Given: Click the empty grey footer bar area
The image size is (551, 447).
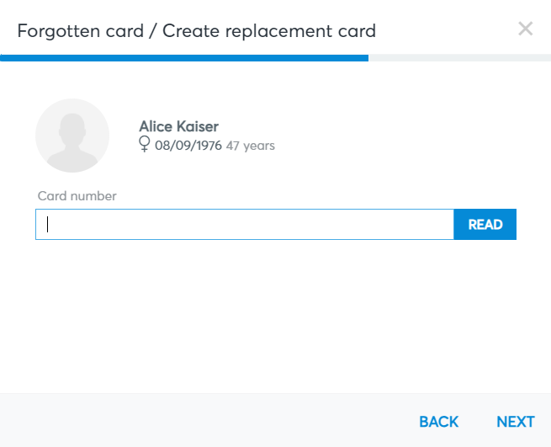Looking at the screenshot, I should [x=207, y=420].
